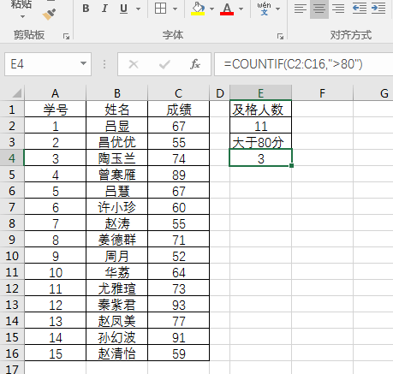
Task: Expand the Name Box dropdown
Action: point(83,63)
